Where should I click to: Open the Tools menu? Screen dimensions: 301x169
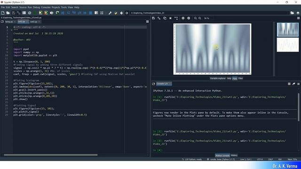64,8
